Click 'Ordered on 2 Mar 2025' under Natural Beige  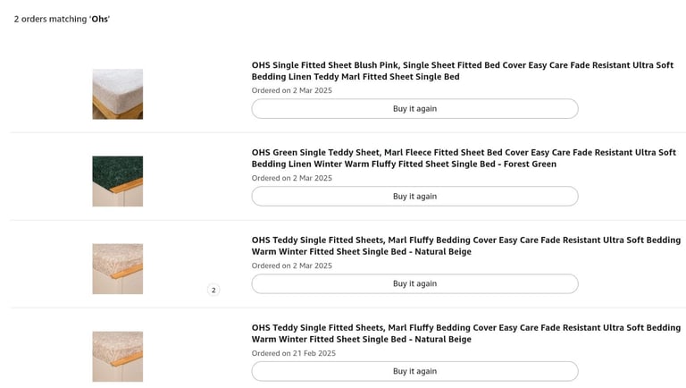(x=292, y=266)
